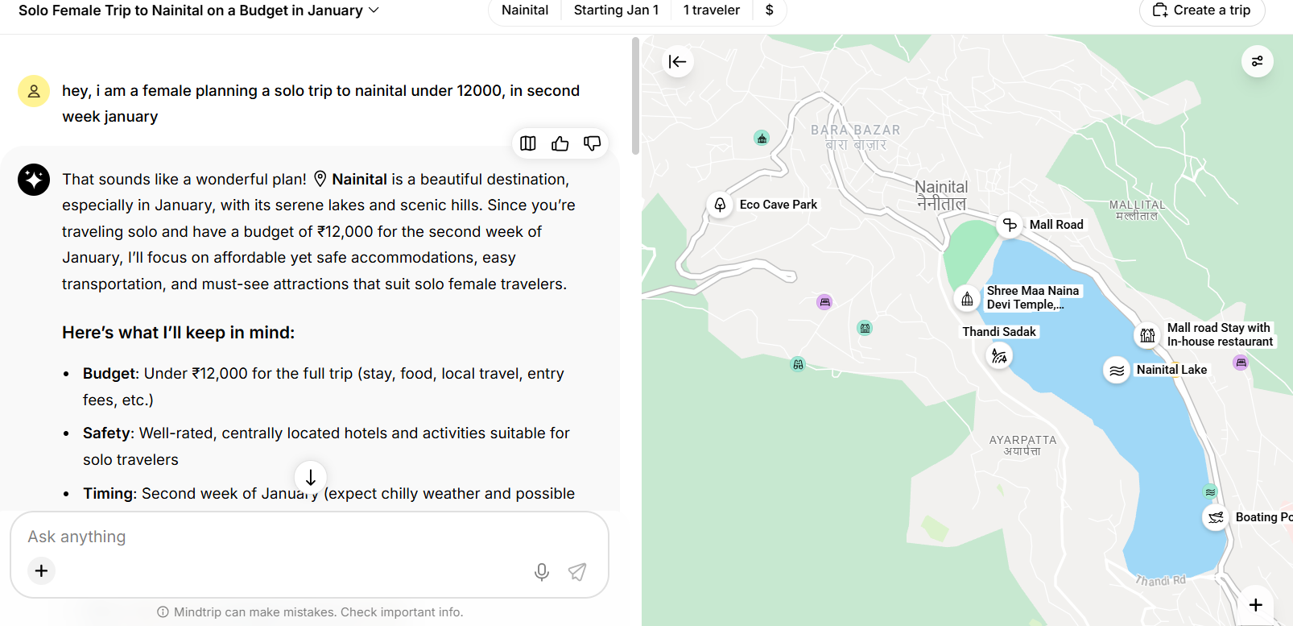Click the scroll-down arrow button in chat
Image resolution: width=1293 pixels, height=626 pixels.
coord(310,477)
